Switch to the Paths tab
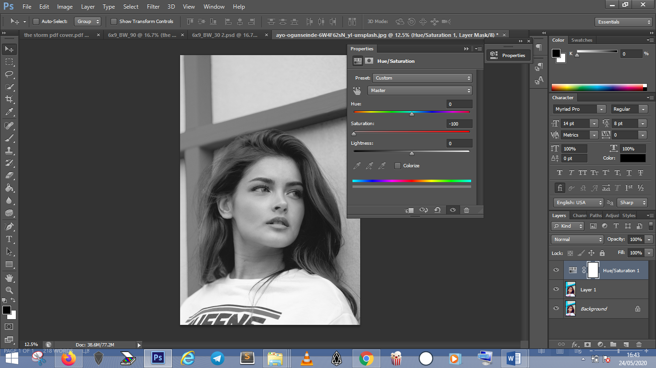Image resolution: width=656 pixels, height=368 pixels. tap(595, 216)
